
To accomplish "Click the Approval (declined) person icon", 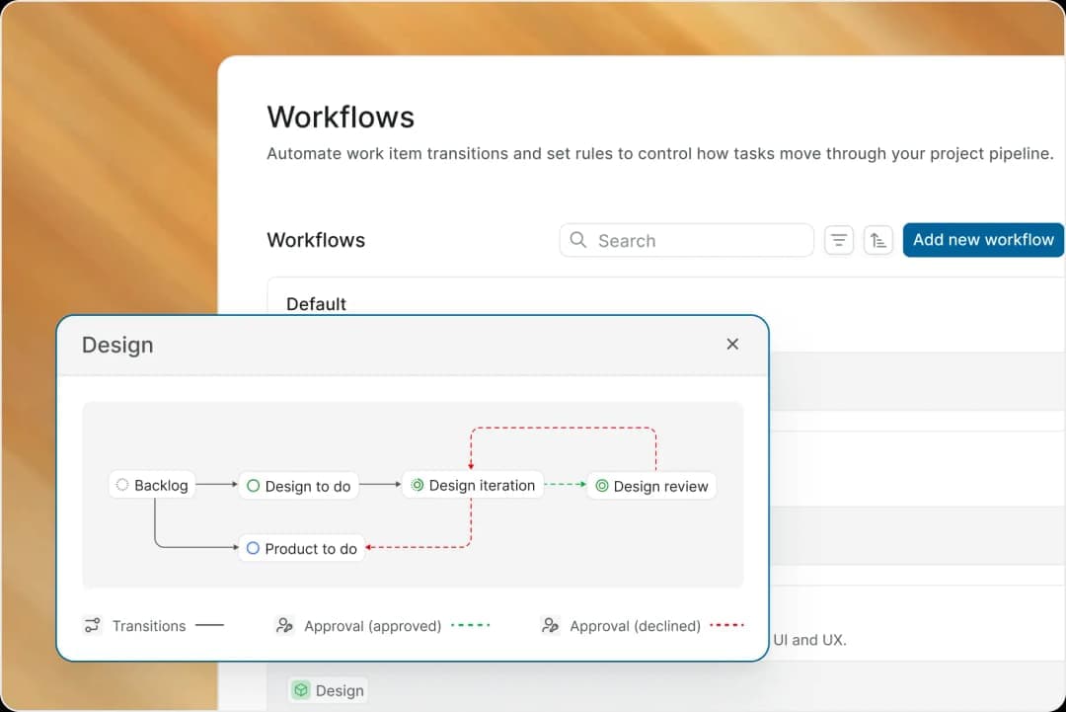I will 550,625.
